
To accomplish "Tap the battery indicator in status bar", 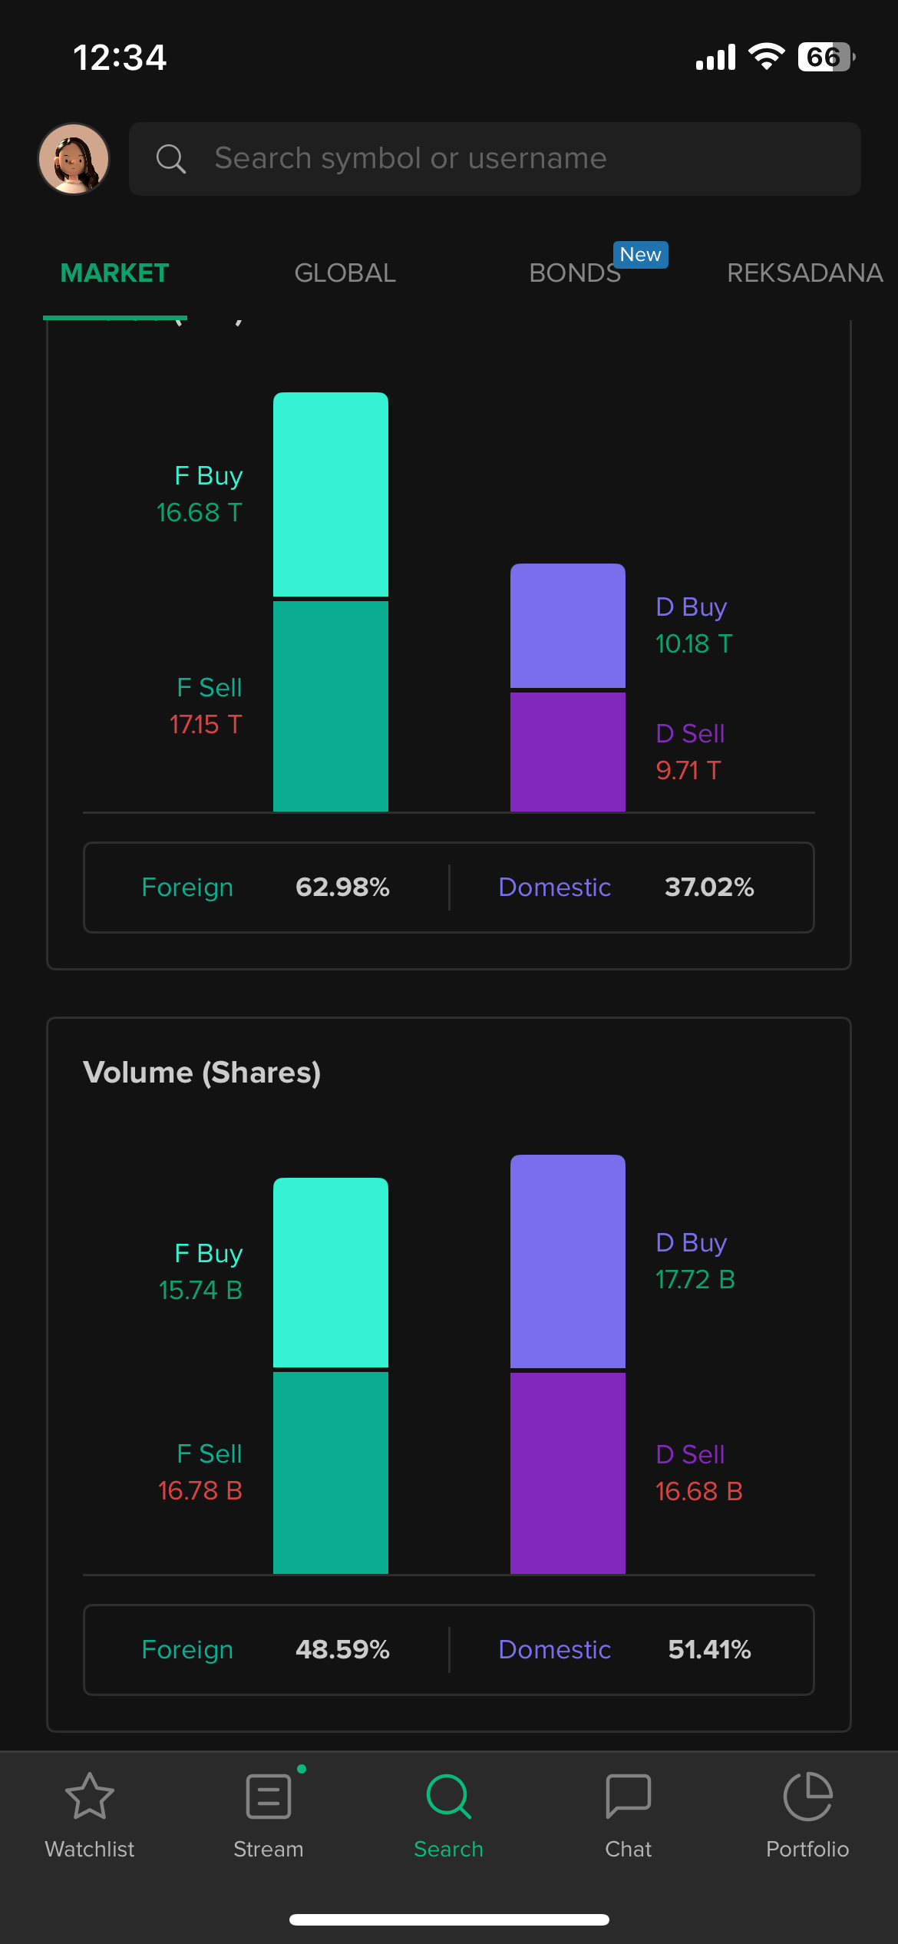I will [x=826, y=57].
